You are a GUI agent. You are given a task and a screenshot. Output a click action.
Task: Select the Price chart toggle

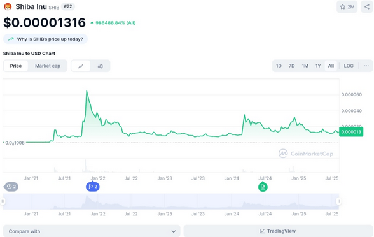[x=16, y=66]
